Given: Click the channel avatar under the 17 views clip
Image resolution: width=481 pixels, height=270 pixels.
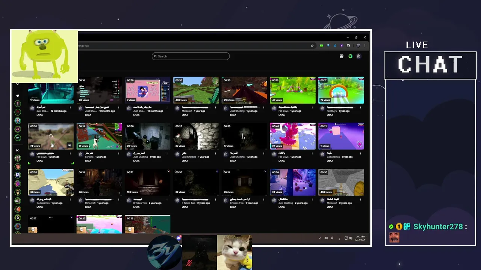Looking at the screenshot, I should tap(32, 108).
